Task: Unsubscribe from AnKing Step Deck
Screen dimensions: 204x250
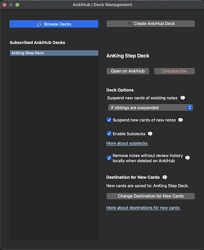Action: (175, 71)
